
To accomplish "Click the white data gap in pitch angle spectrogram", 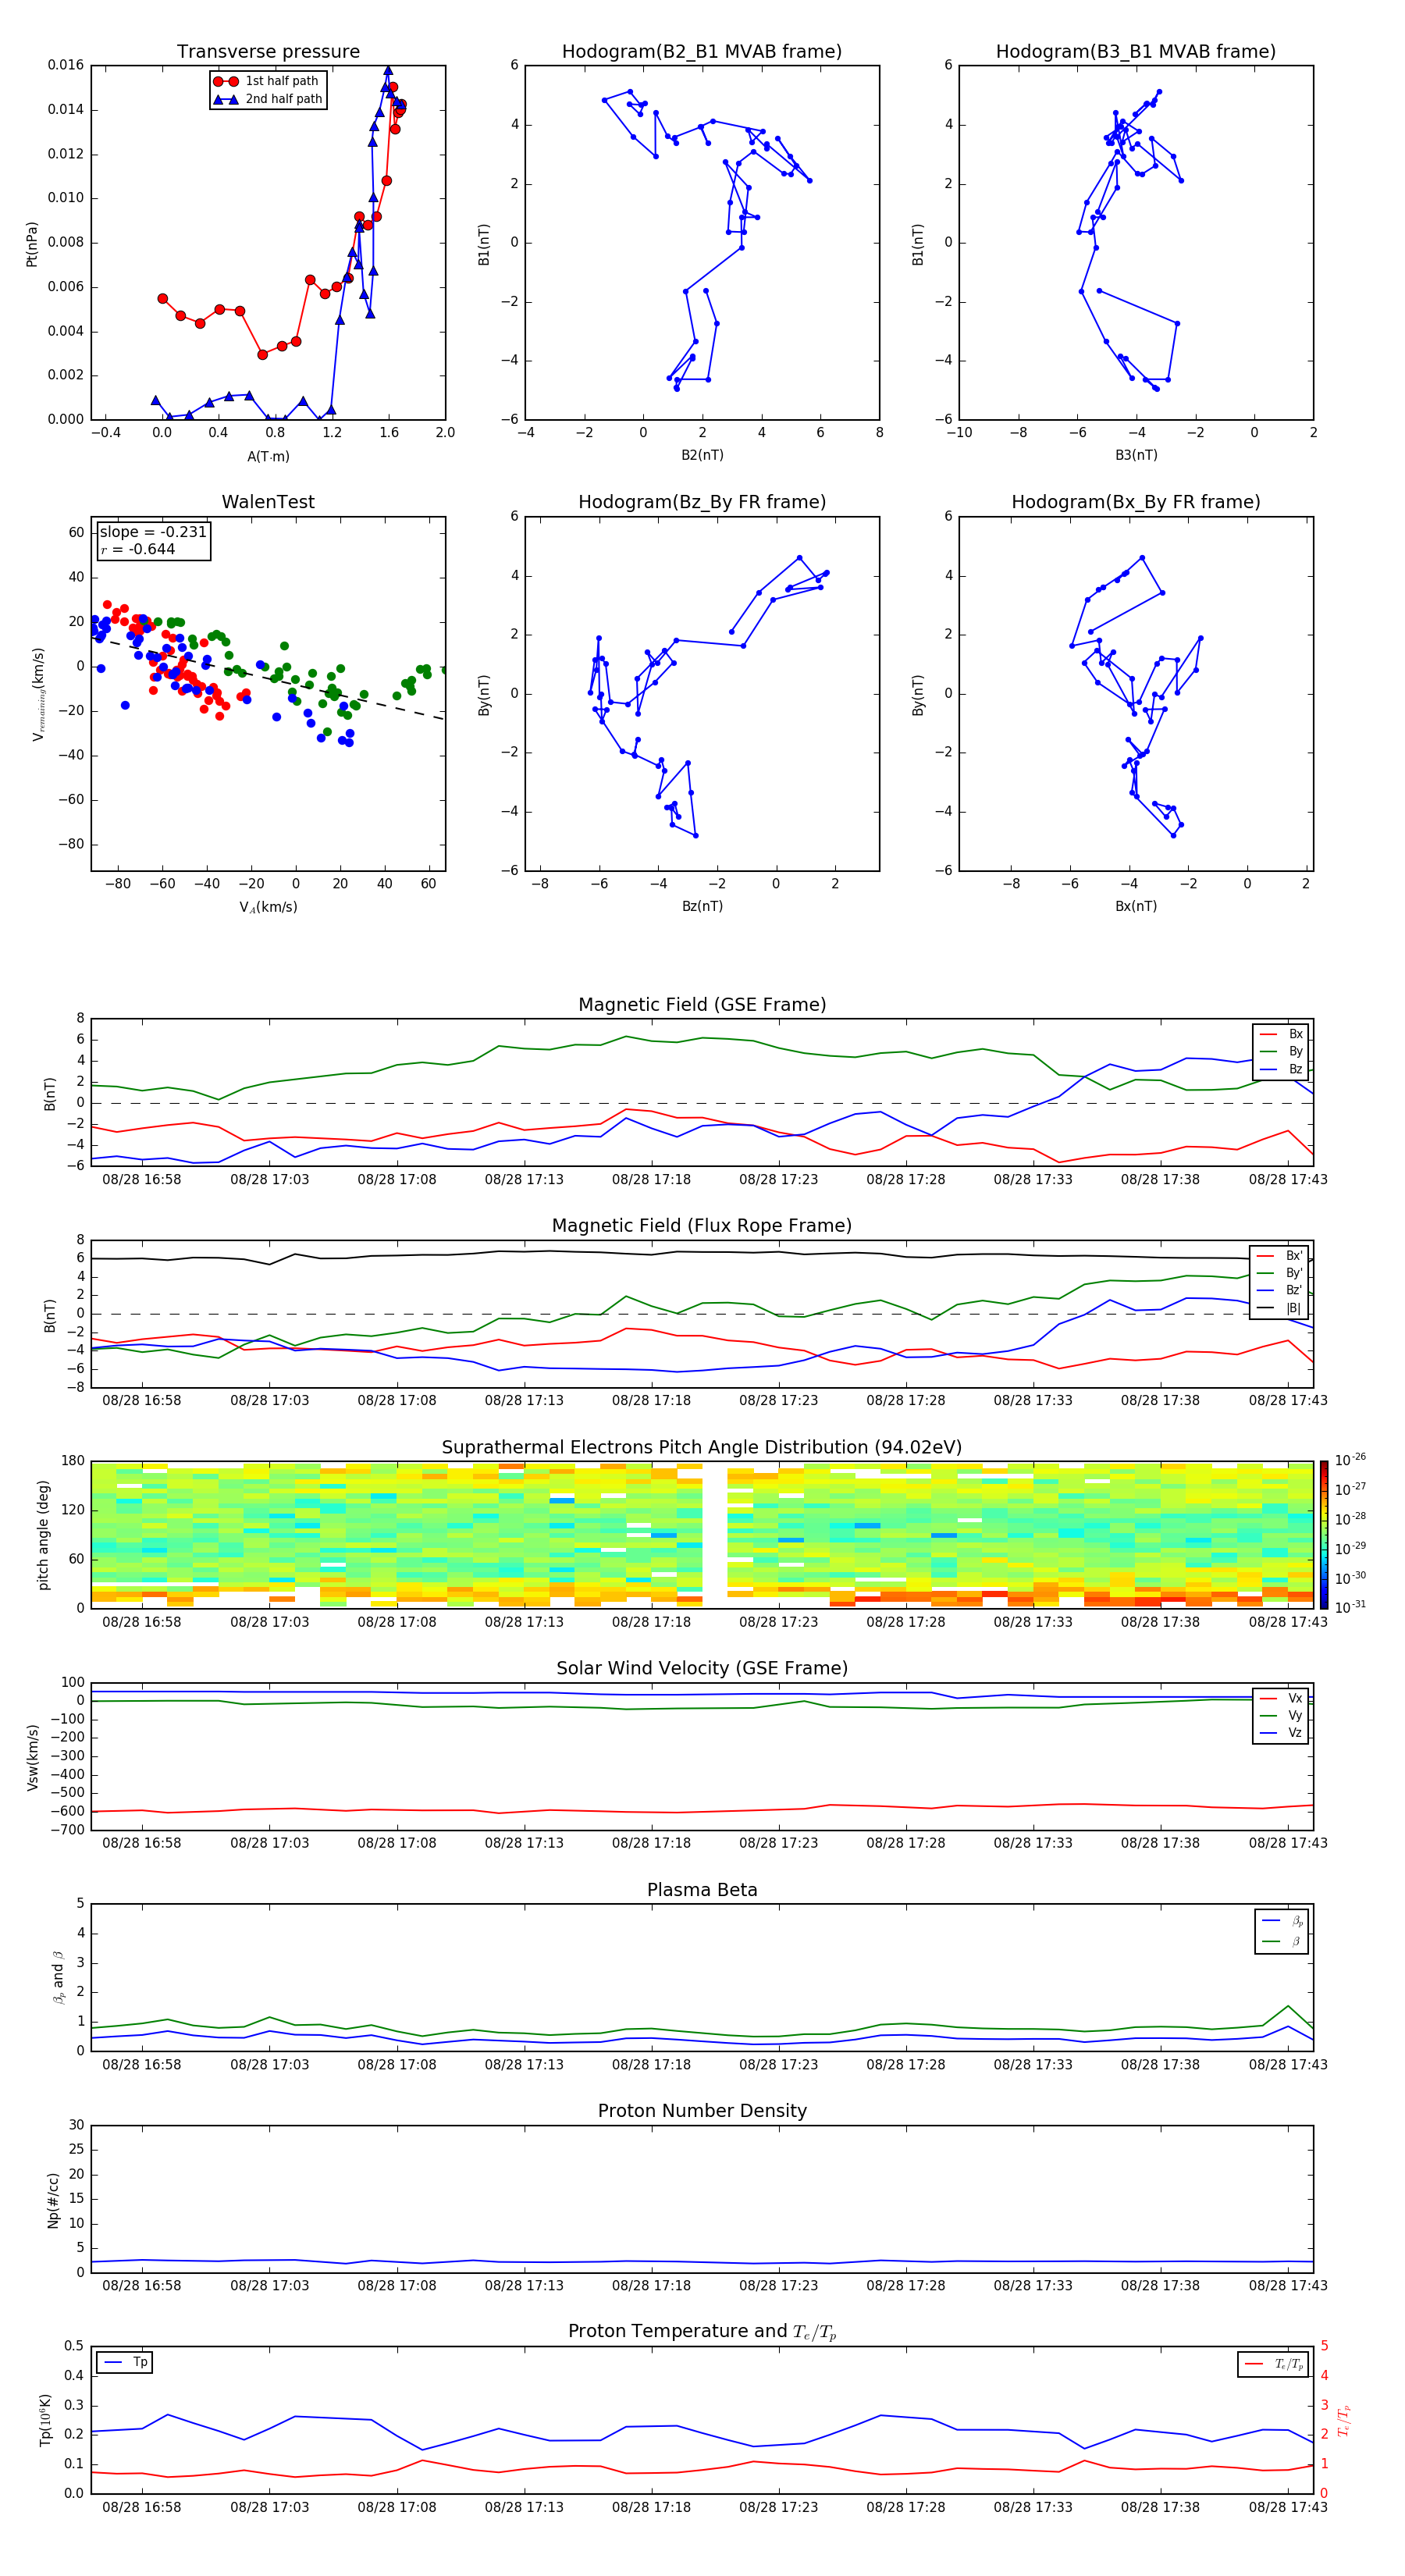I will tap(714, 1535).
